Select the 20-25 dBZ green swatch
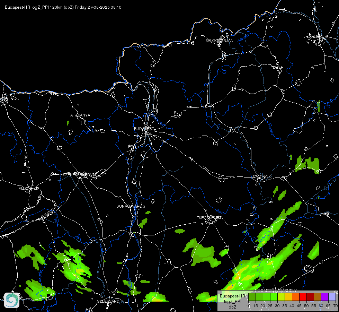 pos(267,297)
